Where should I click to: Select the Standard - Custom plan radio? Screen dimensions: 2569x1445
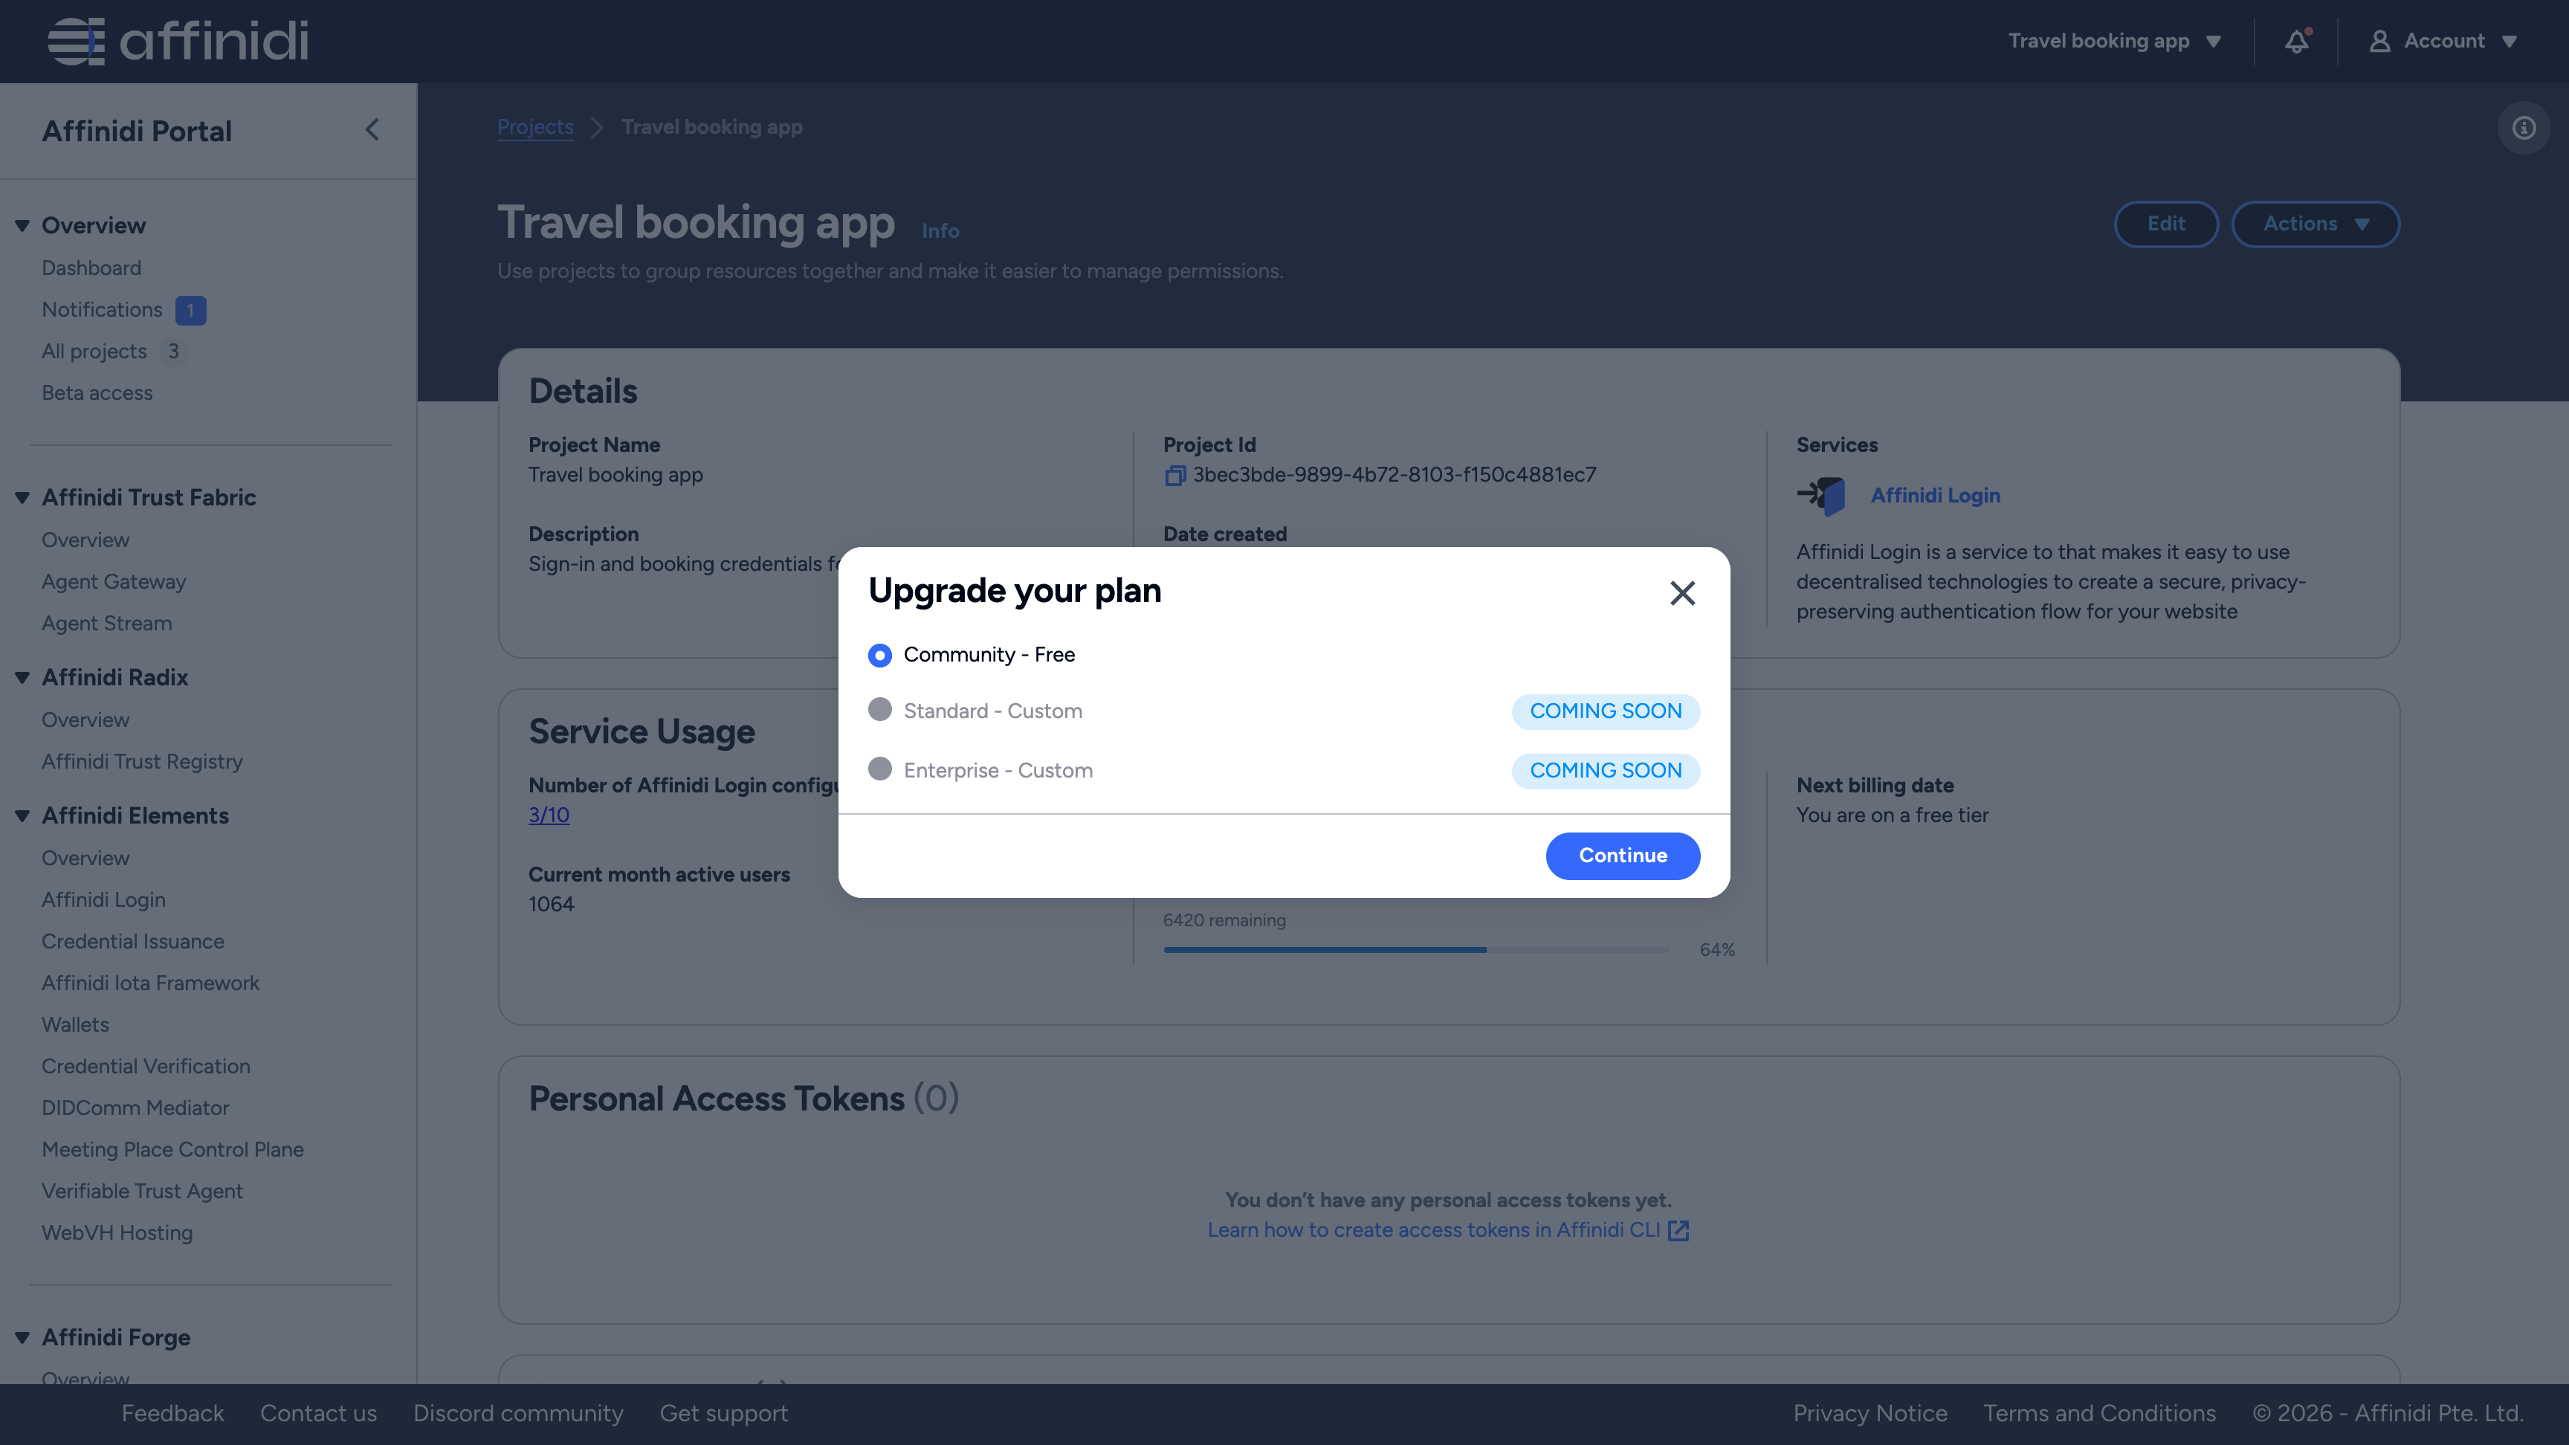[x=879, y=709]
